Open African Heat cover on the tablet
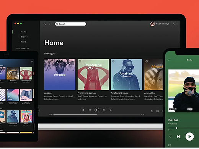 pos(13,73)
